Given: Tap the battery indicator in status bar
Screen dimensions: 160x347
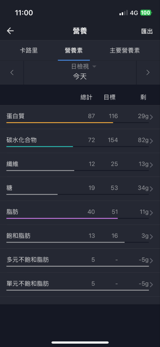Looking at the screenshot, I should click(x=146, y=13).
